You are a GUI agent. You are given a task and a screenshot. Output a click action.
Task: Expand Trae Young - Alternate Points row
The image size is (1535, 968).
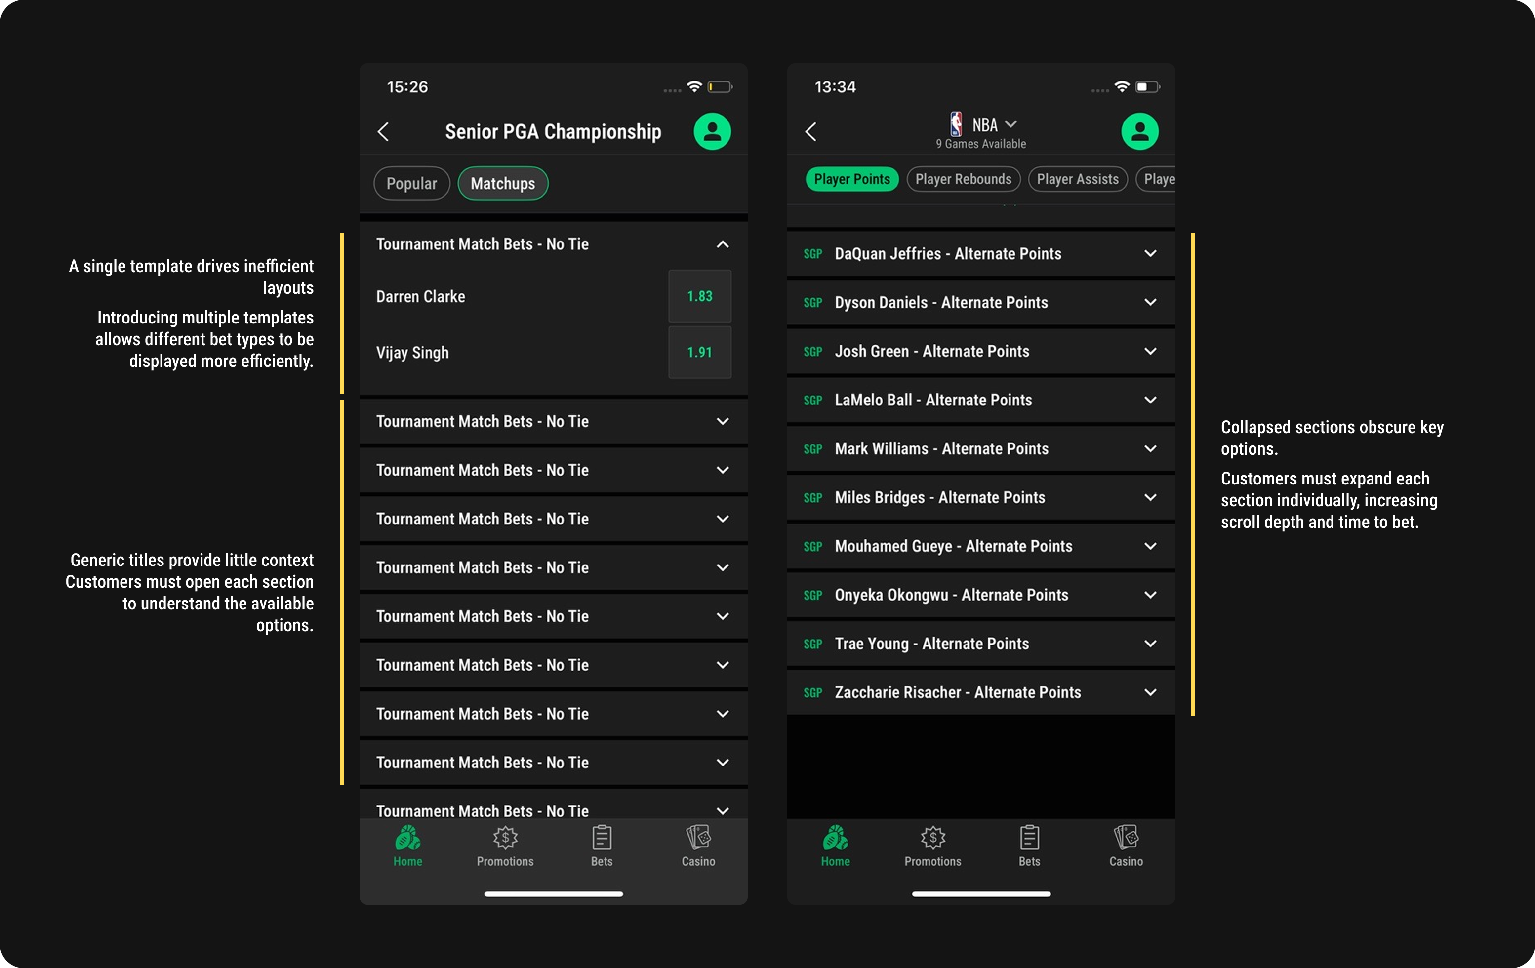point(1150,644)
